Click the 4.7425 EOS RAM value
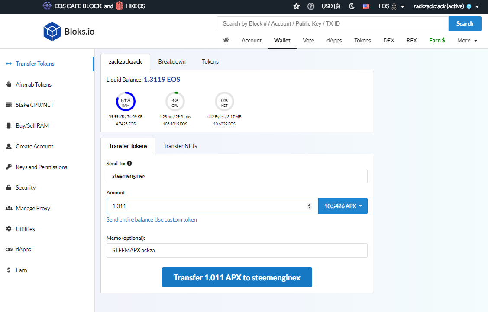 coord(126,124)
